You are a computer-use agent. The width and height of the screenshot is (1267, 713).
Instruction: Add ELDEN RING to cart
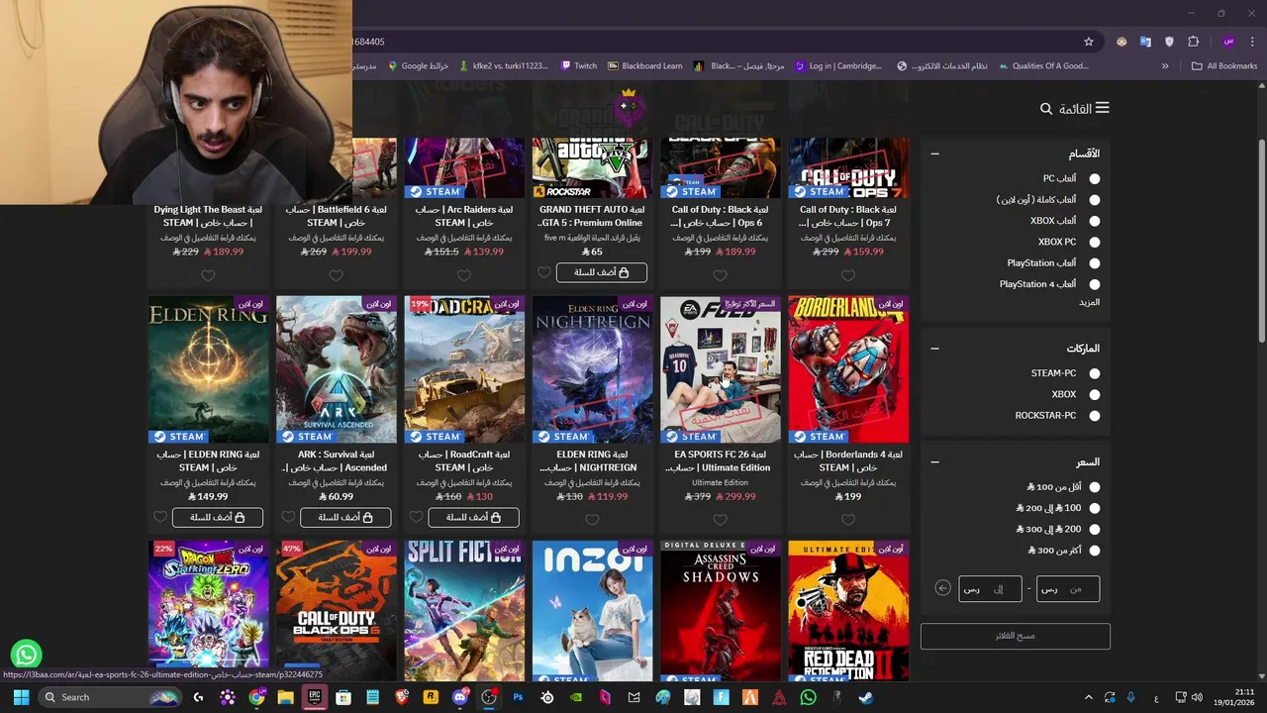click(218, 517)
